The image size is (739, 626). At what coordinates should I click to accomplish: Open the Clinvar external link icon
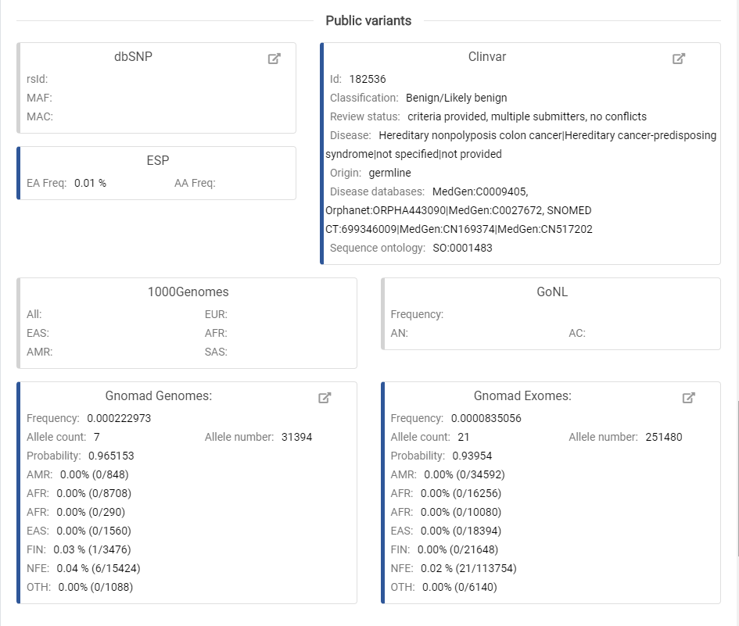[679, 59]
